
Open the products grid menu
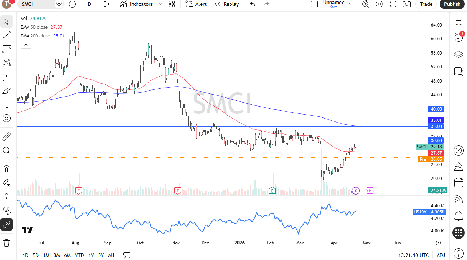[x=459, y=233]
